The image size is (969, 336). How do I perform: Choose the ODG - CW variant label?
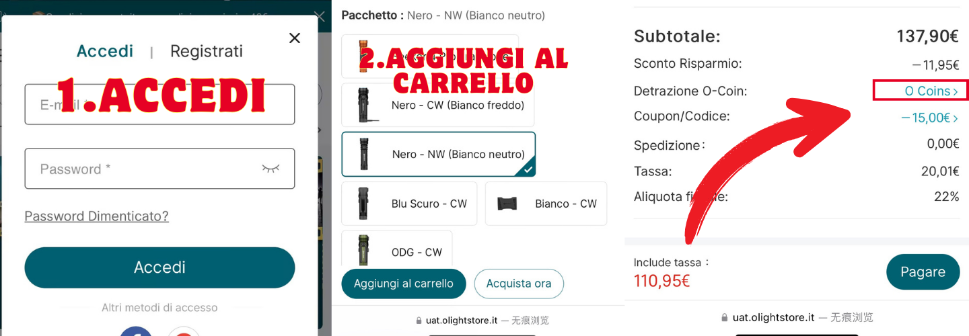pos(417,253)
